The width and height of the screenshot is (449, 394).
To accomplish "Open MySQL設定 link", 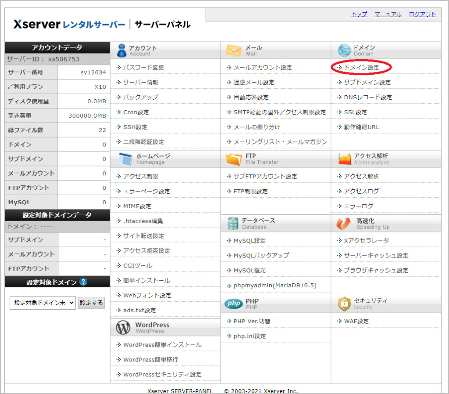I will coord(249,241).
